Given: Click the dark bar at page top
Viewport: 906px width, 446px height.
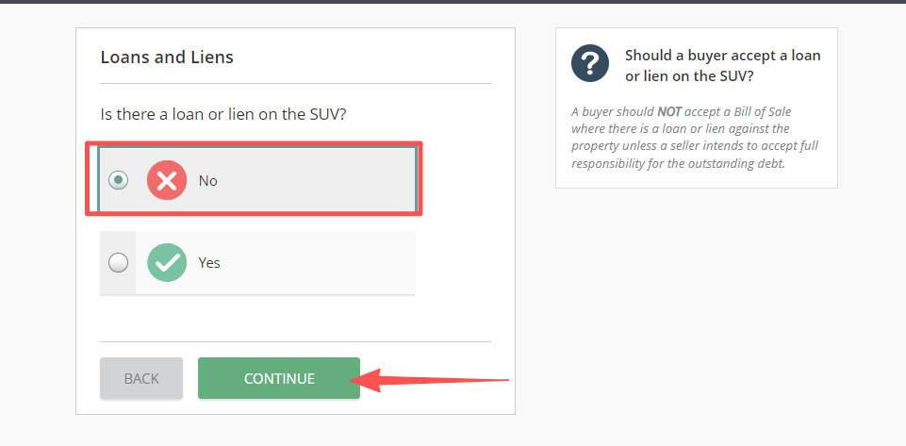Looking at the screenshot, I should click(453, 2).
